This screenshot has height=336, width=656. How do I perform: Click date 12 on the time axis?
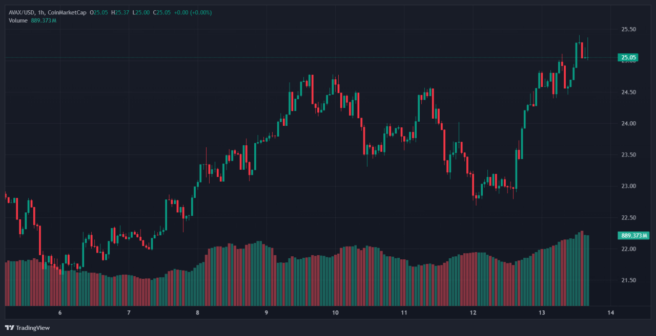pyautogui.click(x=473, y=312)
